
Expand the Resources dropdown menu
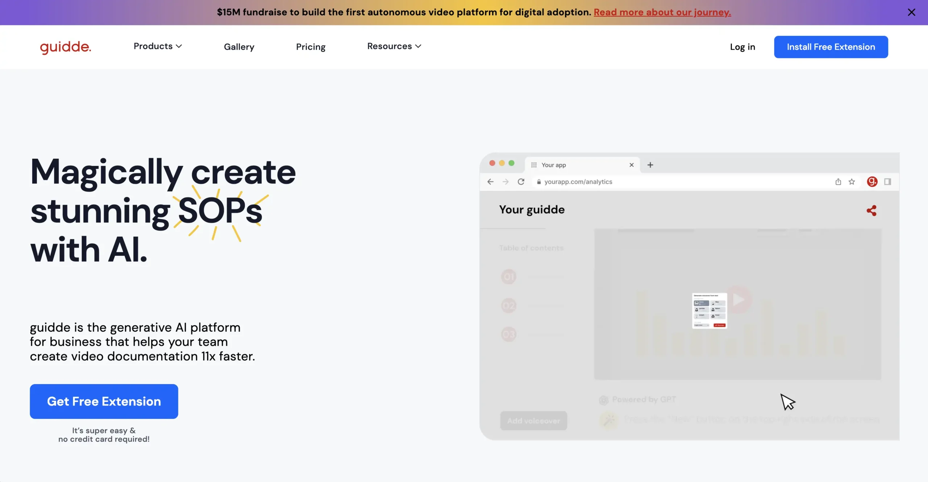(394, 46)
